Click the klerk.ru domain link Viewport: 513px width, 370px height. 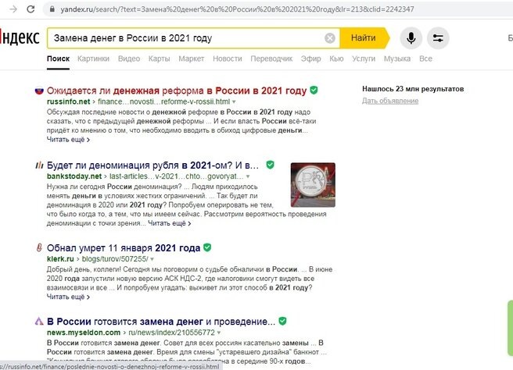[x=60, y=259]
